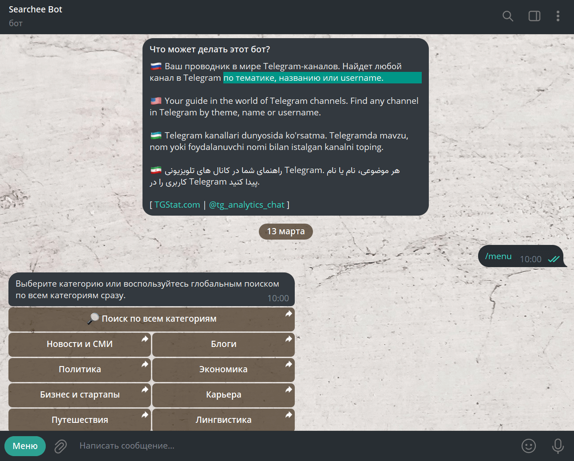Open the bot Меню button
The image size is (574, 461).
click(25, 446)
